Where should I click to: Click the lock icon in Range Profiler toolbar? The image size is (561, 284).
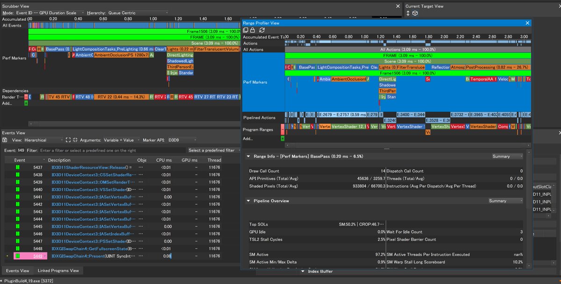[x=253, y=30]
